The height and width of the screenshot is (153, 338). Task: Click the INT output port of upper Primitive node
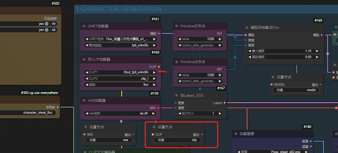click(225, 34)
